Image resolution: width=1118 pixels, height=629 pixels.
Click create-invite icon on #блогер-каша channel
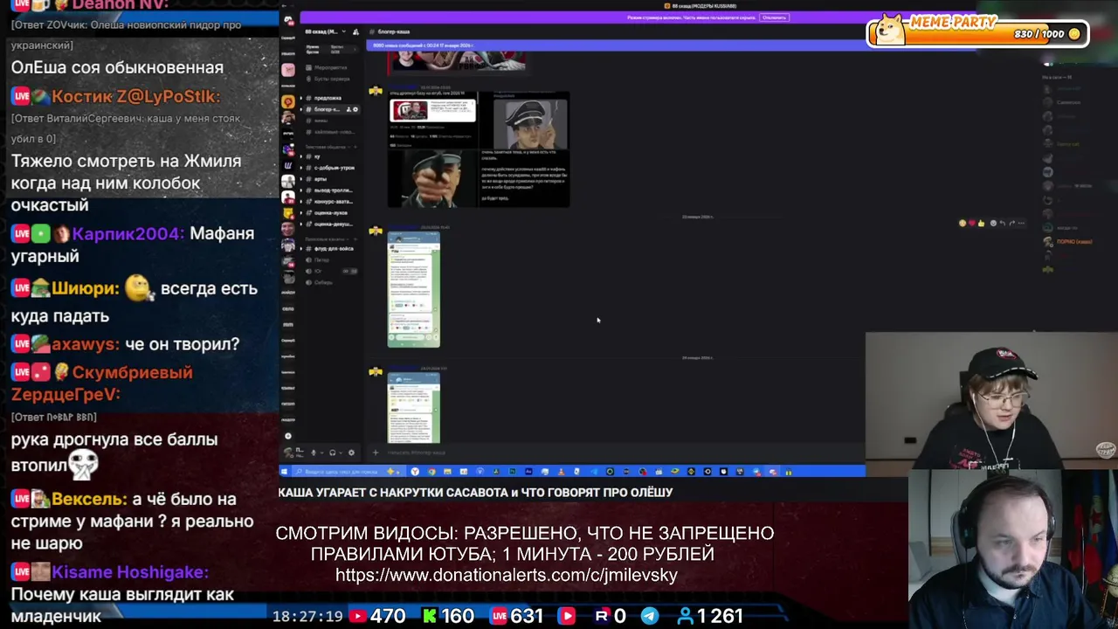pos(349,109)
